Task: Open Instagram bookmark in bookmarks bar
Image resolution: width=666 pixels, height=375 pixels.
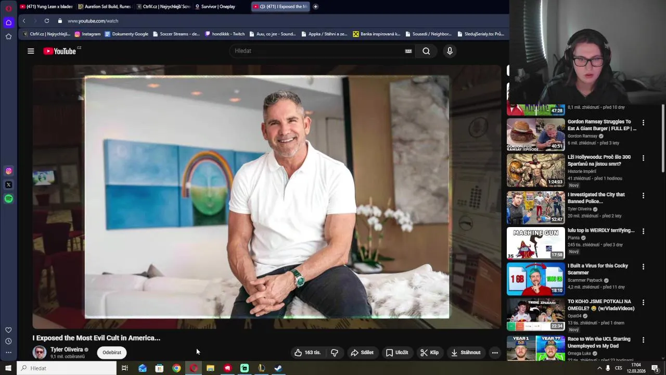Action: (x=87, y=34)
